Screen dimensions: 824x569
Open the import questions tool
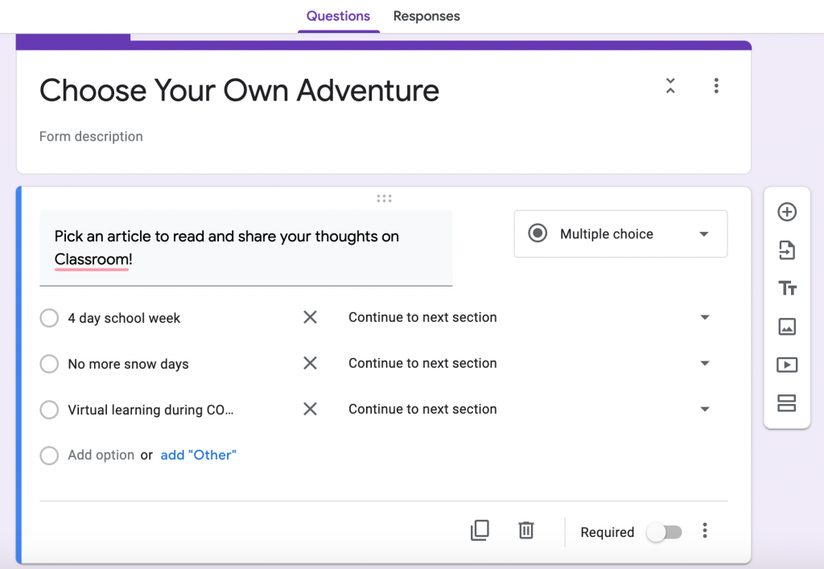point(787,249)
